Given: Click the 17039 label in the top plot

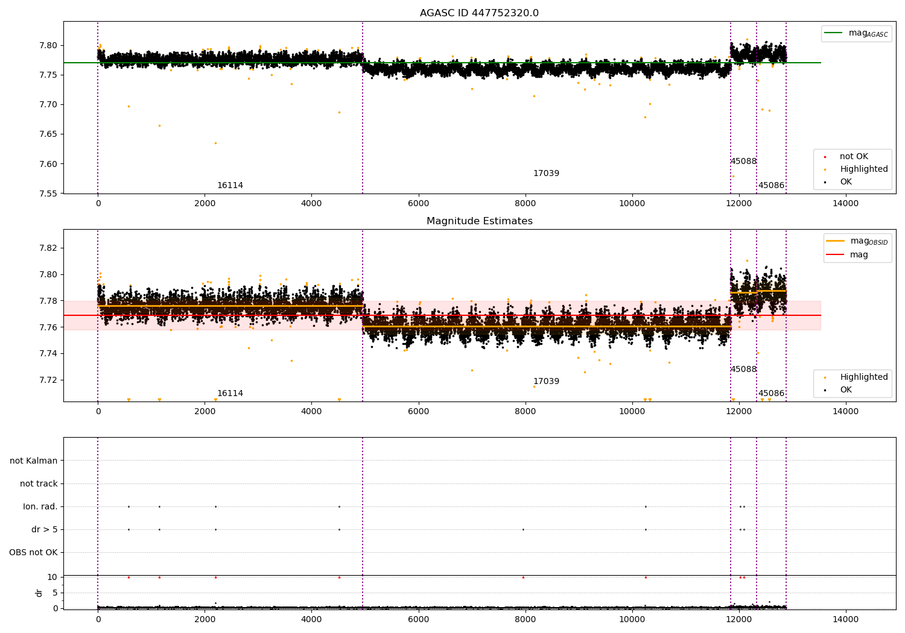Looking at the screenshot, I should tap(546, 174).
